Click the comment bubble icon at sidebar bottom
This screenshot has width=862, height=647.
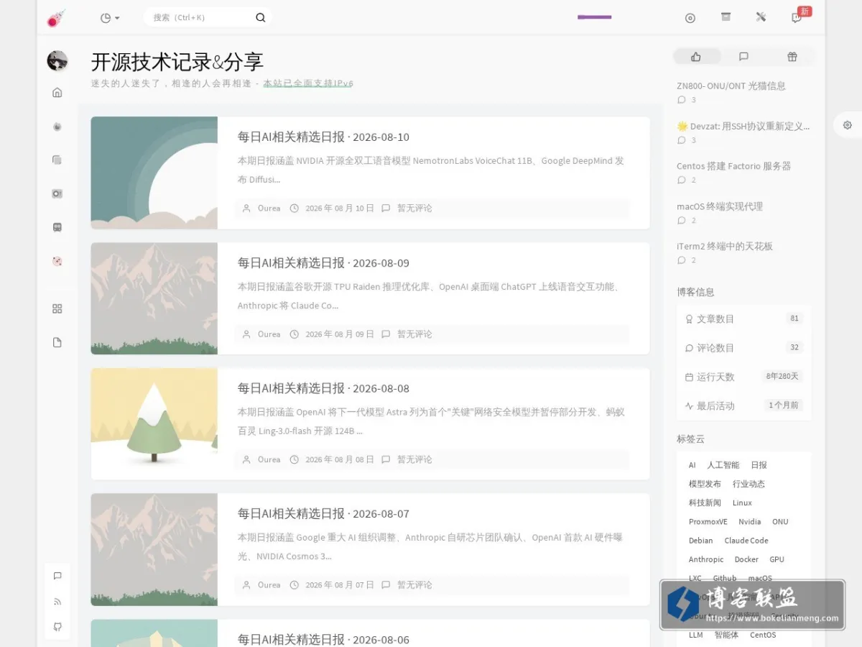tap(57, 576)
